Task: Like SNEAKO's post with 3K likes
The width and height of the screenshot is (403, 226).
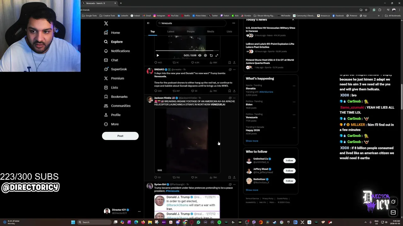Action: coord(194,91)
